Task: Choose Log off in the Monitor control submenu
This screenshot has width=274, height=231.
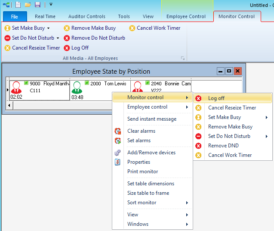Action: (x=216, y=98)
